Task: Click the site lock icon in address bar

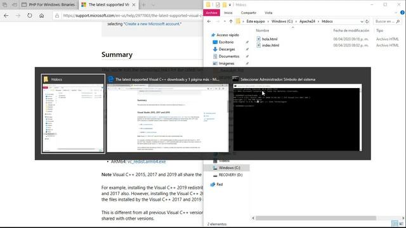Action: 57,15
